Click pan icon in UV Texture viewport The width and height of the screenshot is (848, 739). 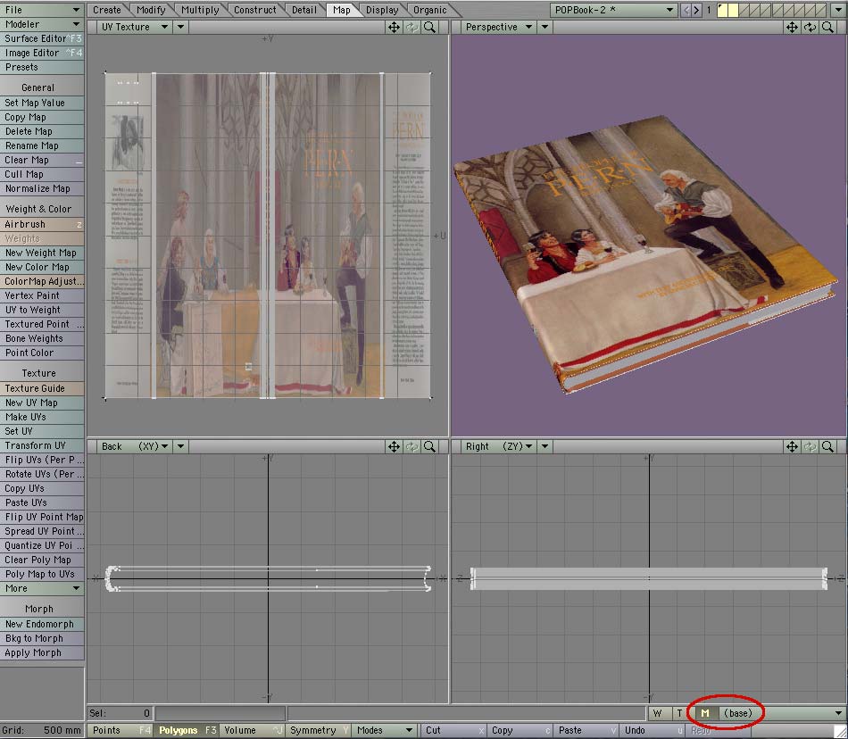[394, 27]
